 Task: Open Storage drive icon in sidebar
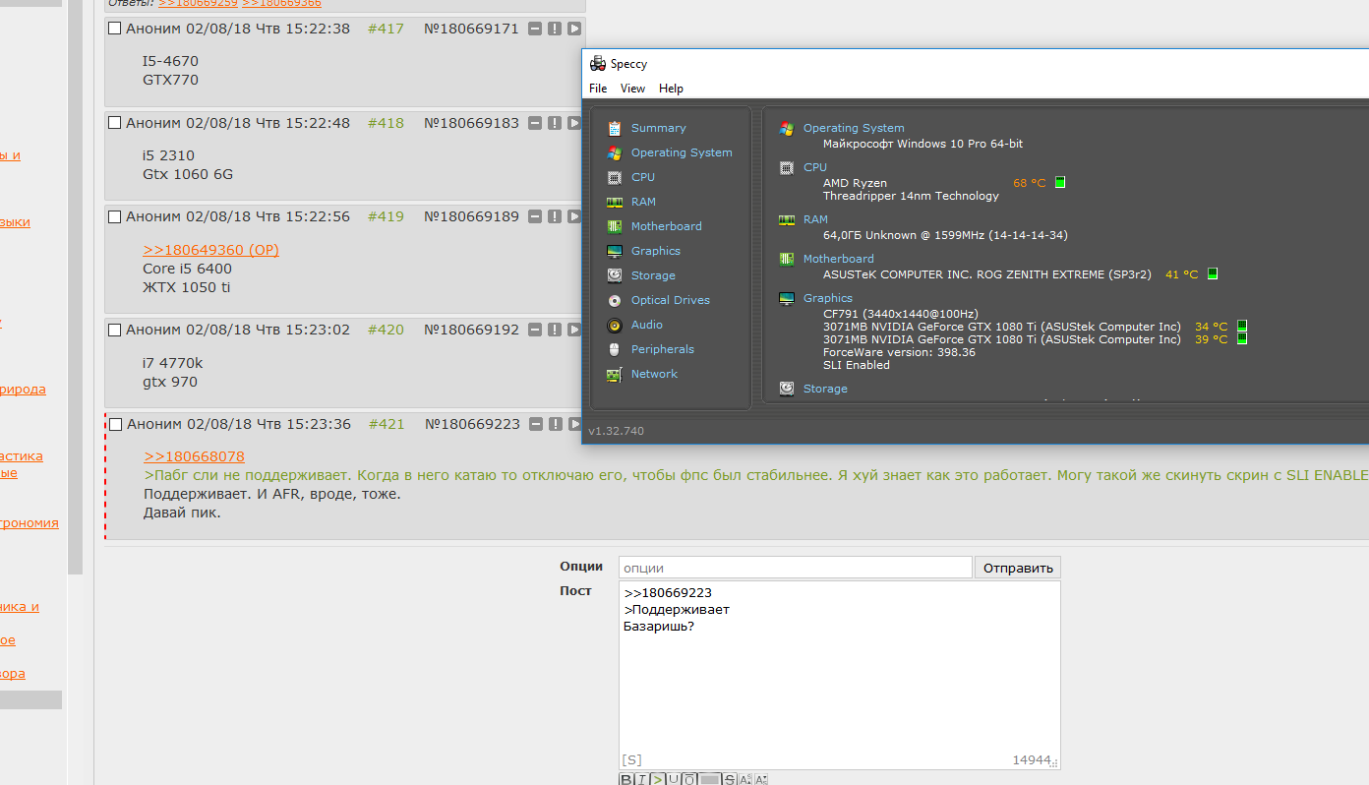click(x=615, y=275)
